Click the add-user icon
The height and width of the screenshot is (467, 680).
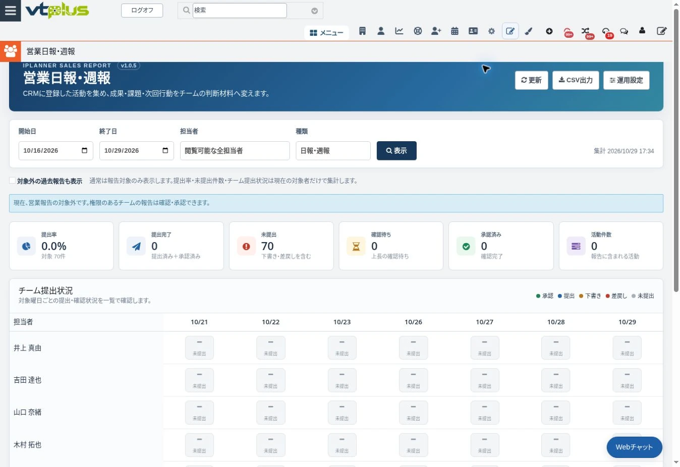[x=436, y=31]
